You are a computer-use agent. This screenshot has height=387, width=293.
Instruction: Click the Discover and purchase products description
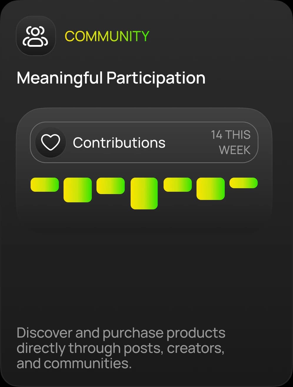(x=121, y=348)
